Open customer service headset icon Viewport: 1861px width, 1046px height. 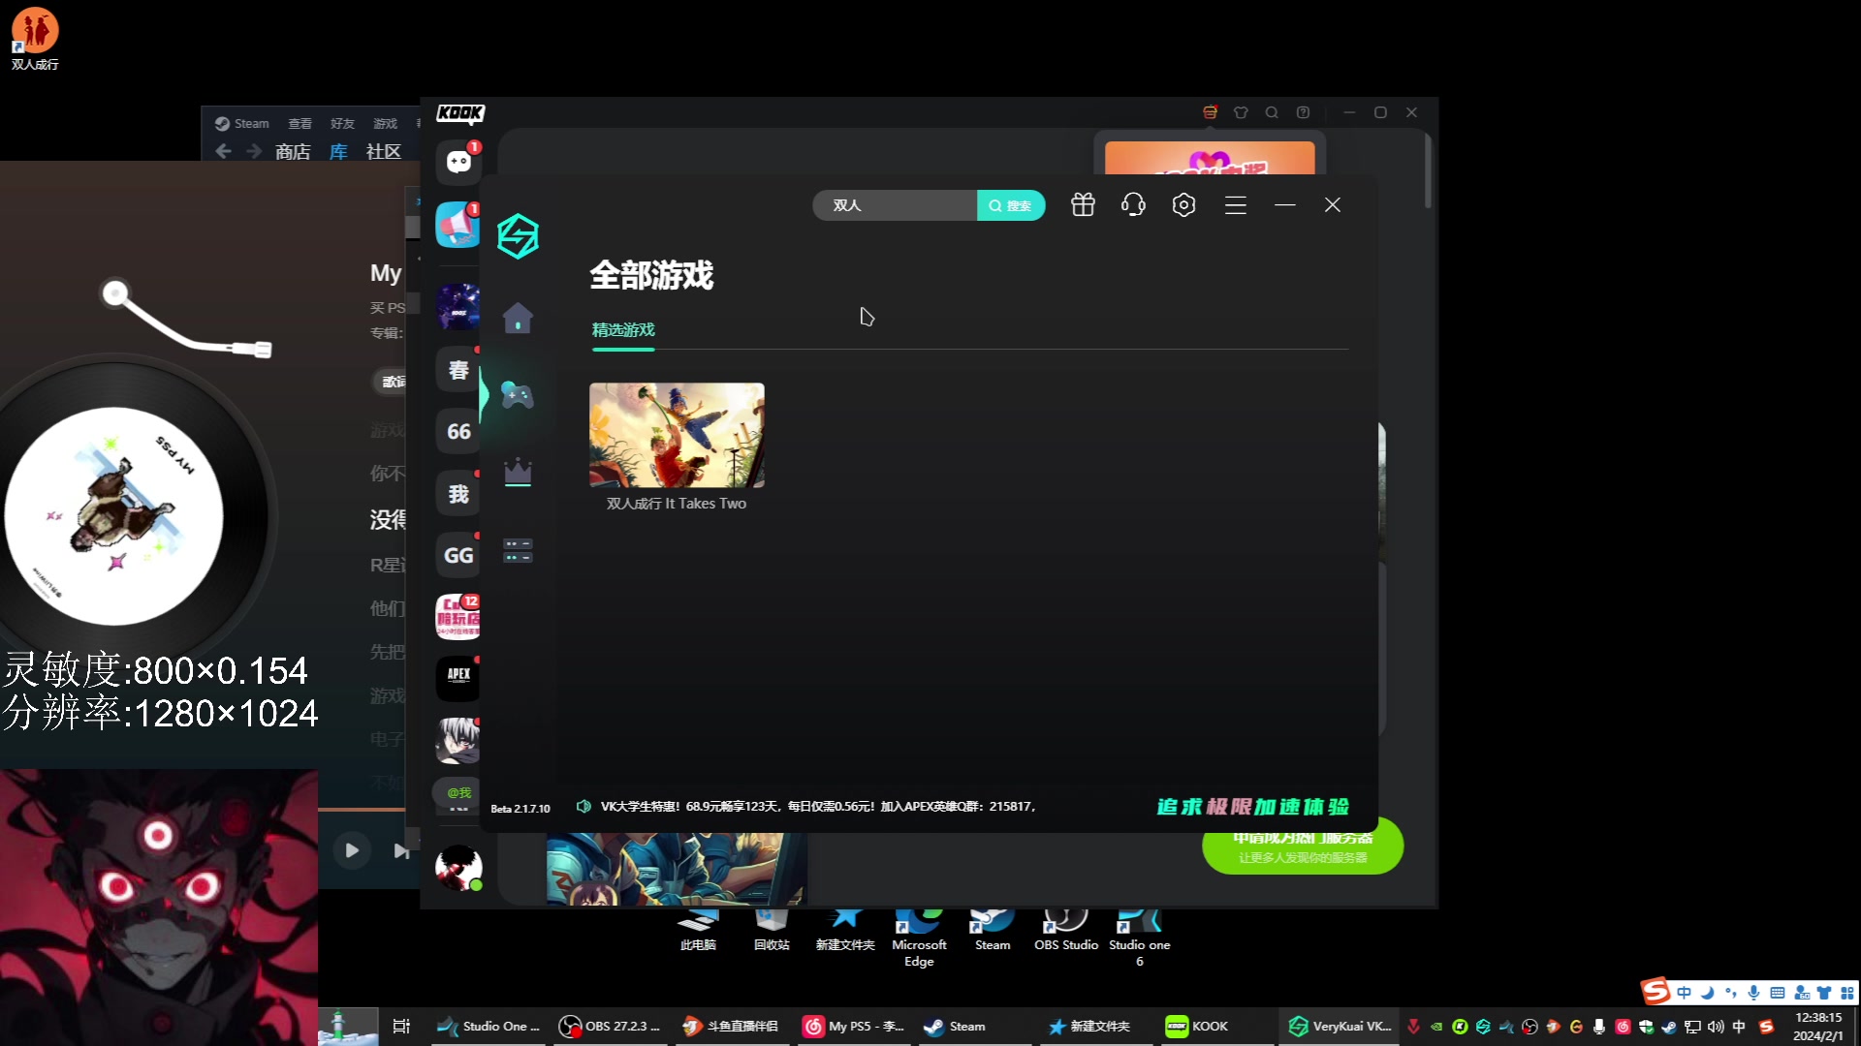[1133, 205]
